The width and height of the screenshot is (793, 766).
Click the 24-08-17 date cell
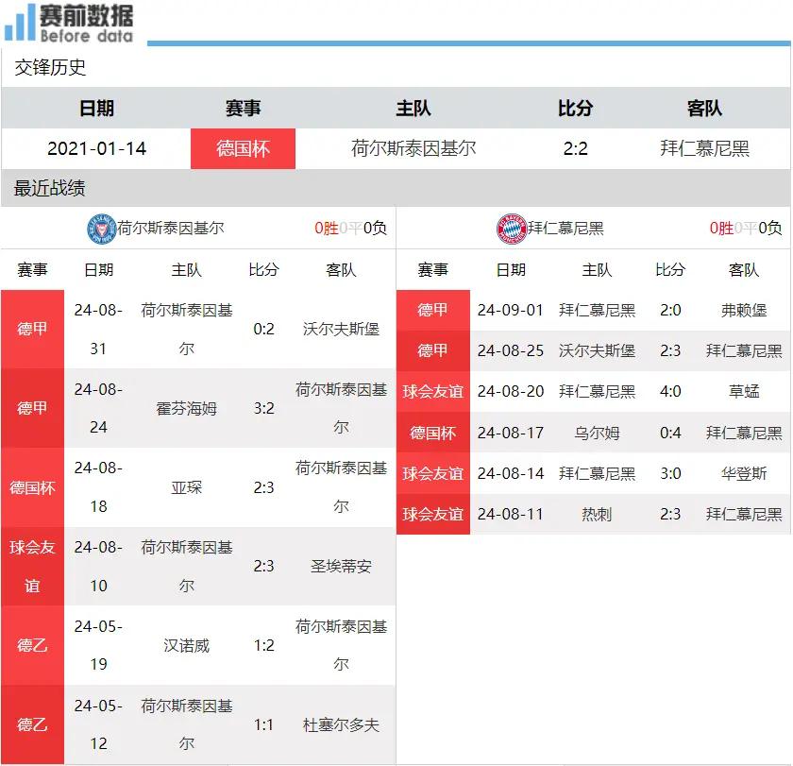511,434
